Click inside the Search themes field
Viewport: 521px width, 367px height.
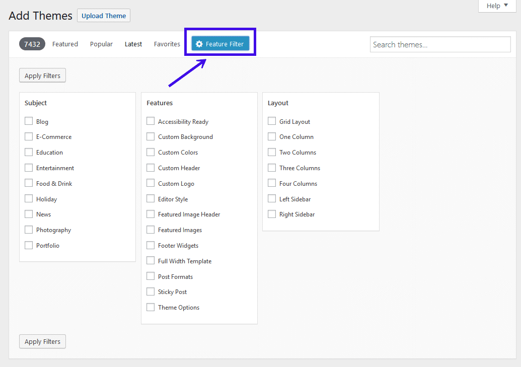440,44
